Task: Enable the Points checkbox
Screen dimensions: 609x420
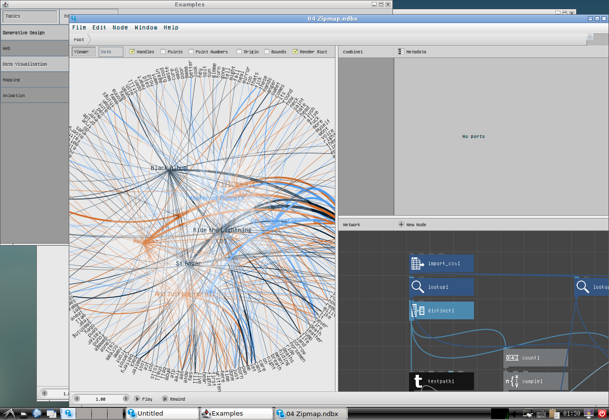Action: 163,52
